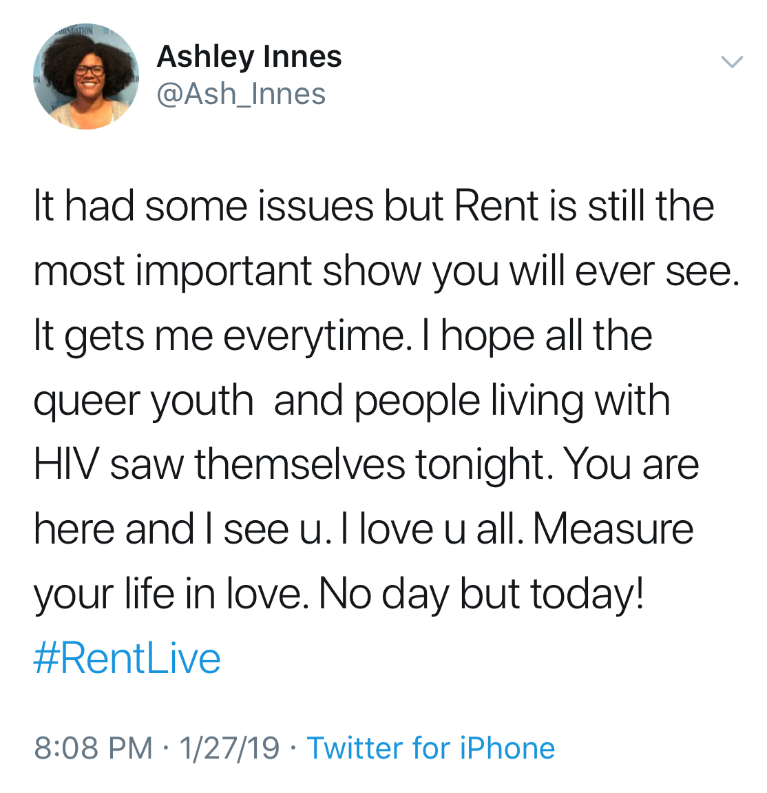The width and height of the screenshot is (767, 793).
Task: Open the @Ash_Innes handle link
Action: pos(241,94)
